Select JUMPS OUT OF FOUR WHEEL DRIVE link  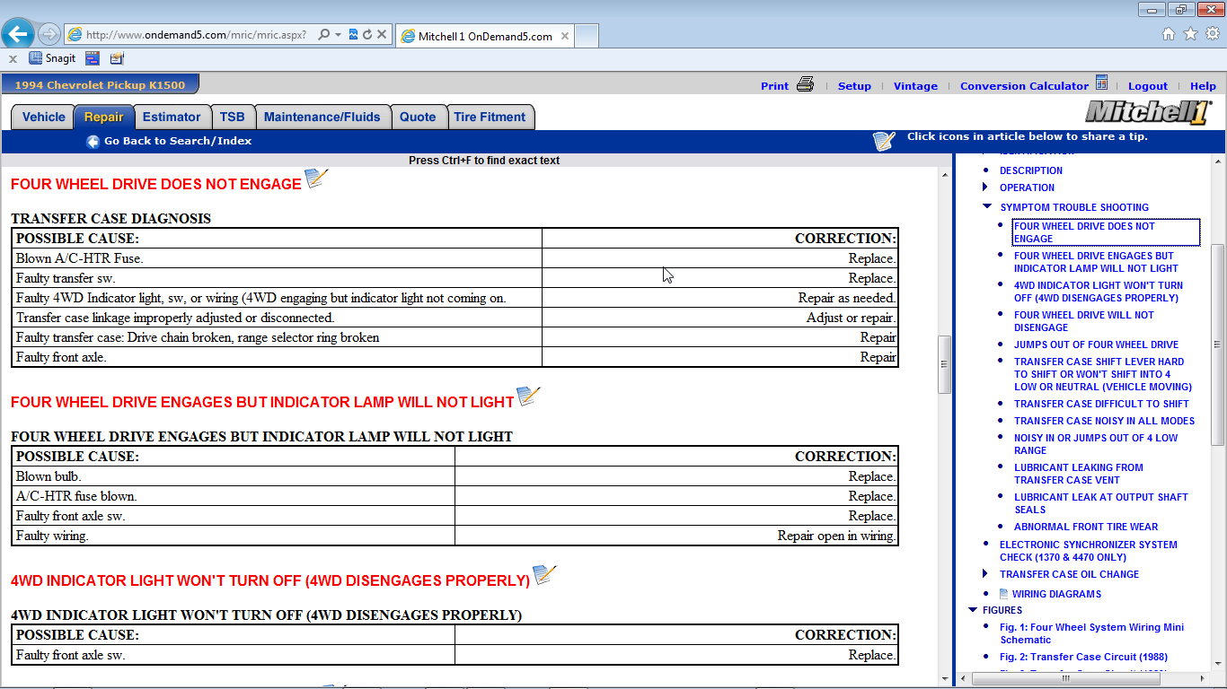point(1096,344)
